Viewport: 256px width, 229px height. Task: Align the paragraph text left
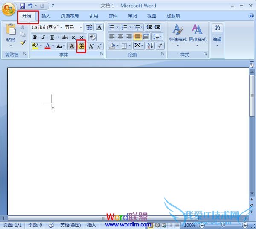[x=112, y=36]
